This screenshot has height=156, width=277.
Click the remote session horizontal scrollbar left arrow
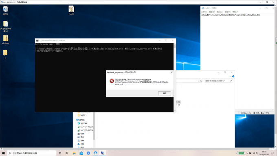click(x=1, y=149)
